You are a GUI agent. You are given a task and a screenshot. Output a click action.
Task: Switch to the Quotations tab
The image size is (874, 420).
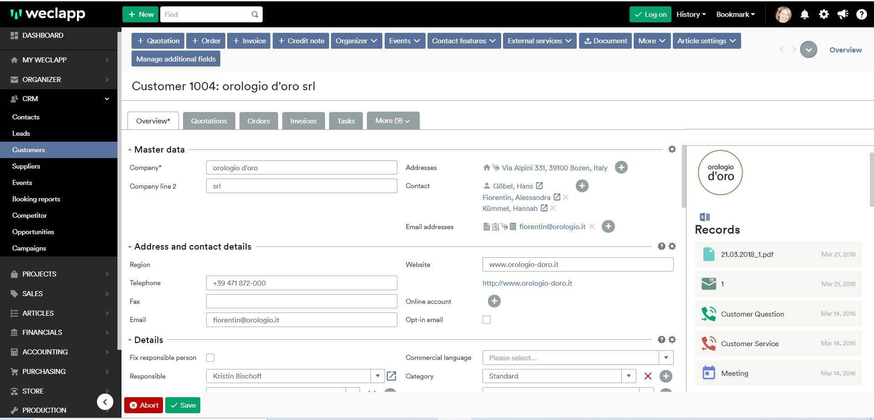point(209,121)
